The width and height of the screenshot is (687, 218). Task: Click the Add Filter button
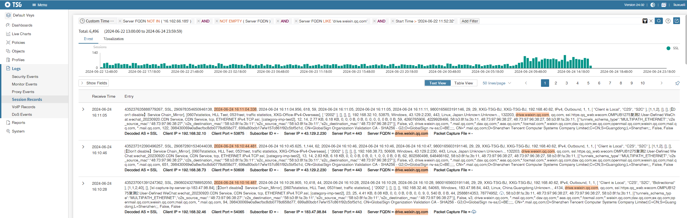point(469,21)
